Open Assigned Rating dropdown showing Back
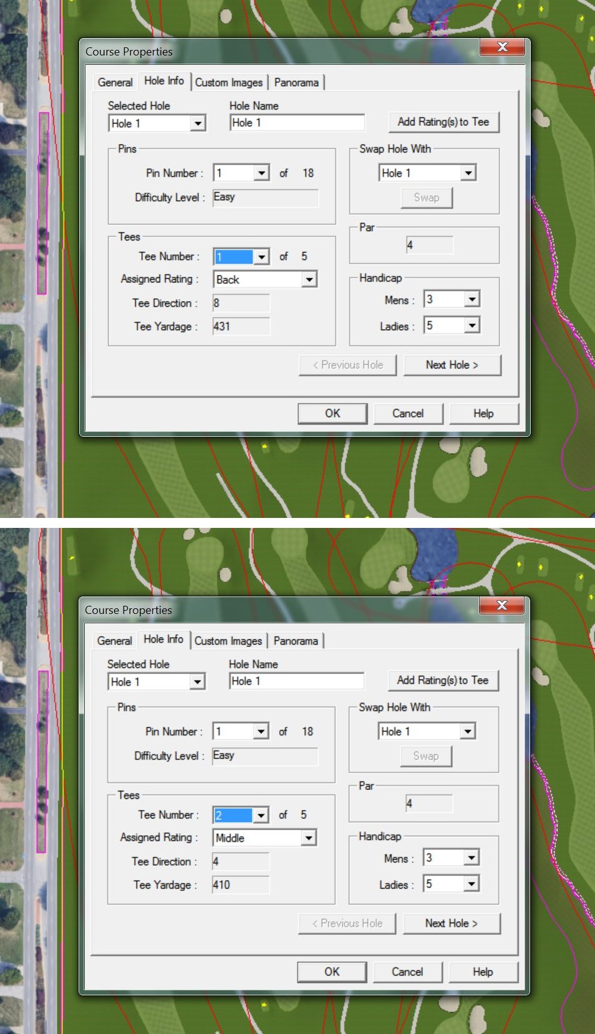The width and height of the screenshot is (595, 1034). click(x=309, y=280)
